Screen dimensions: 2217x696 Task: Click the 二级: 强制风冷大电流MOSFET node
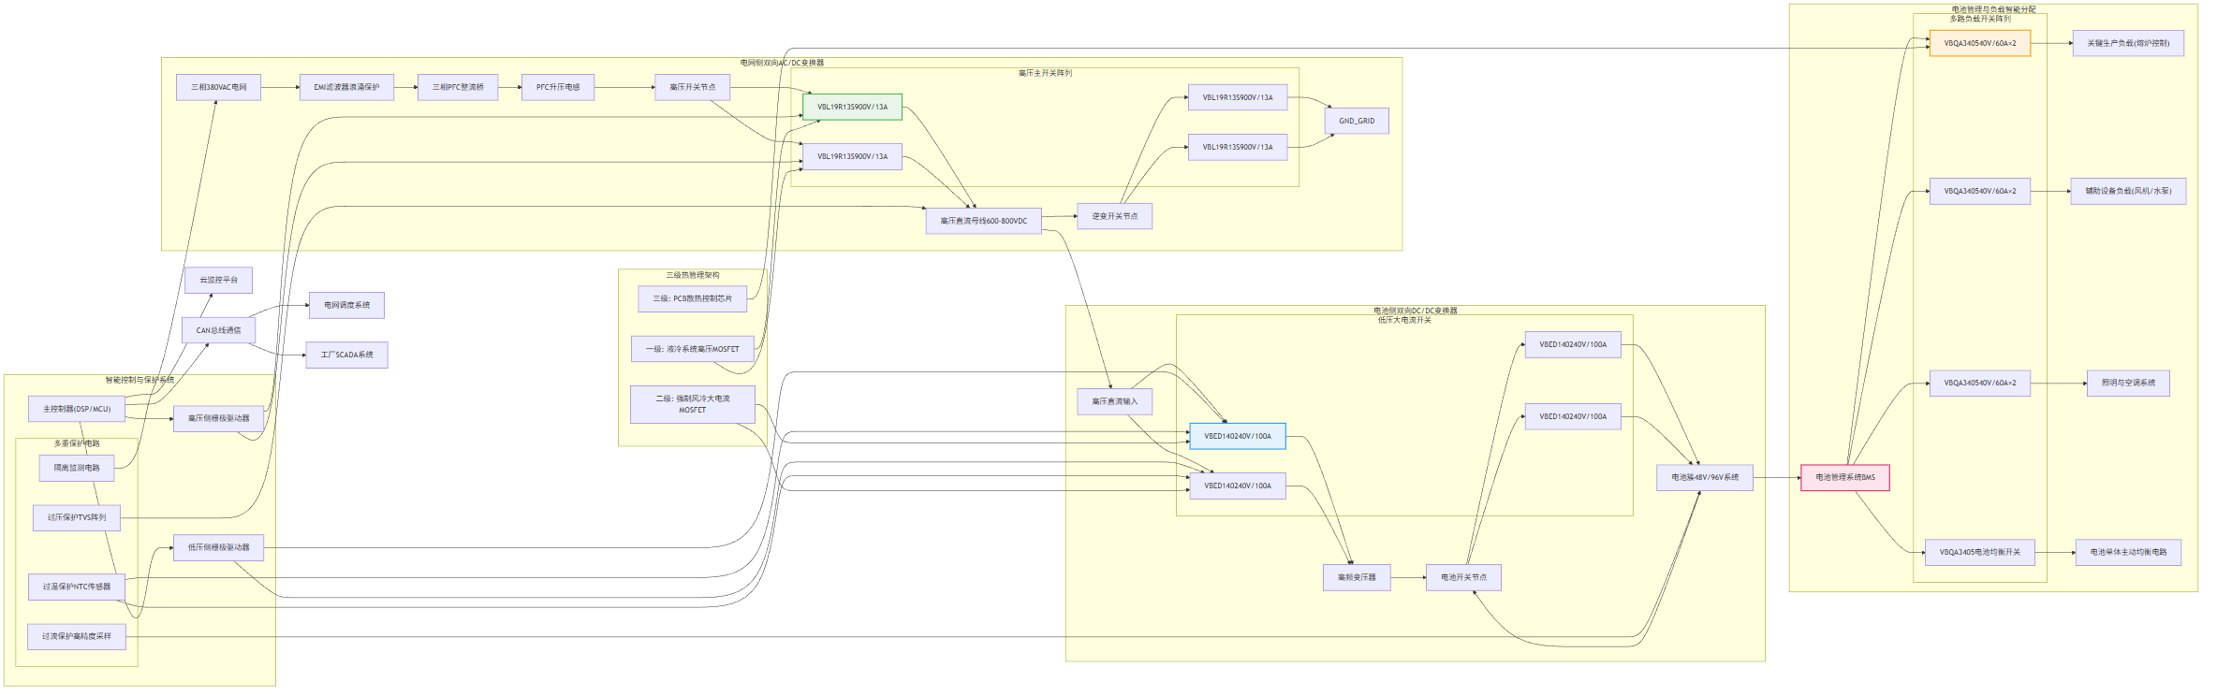click(x=693, y=404)
